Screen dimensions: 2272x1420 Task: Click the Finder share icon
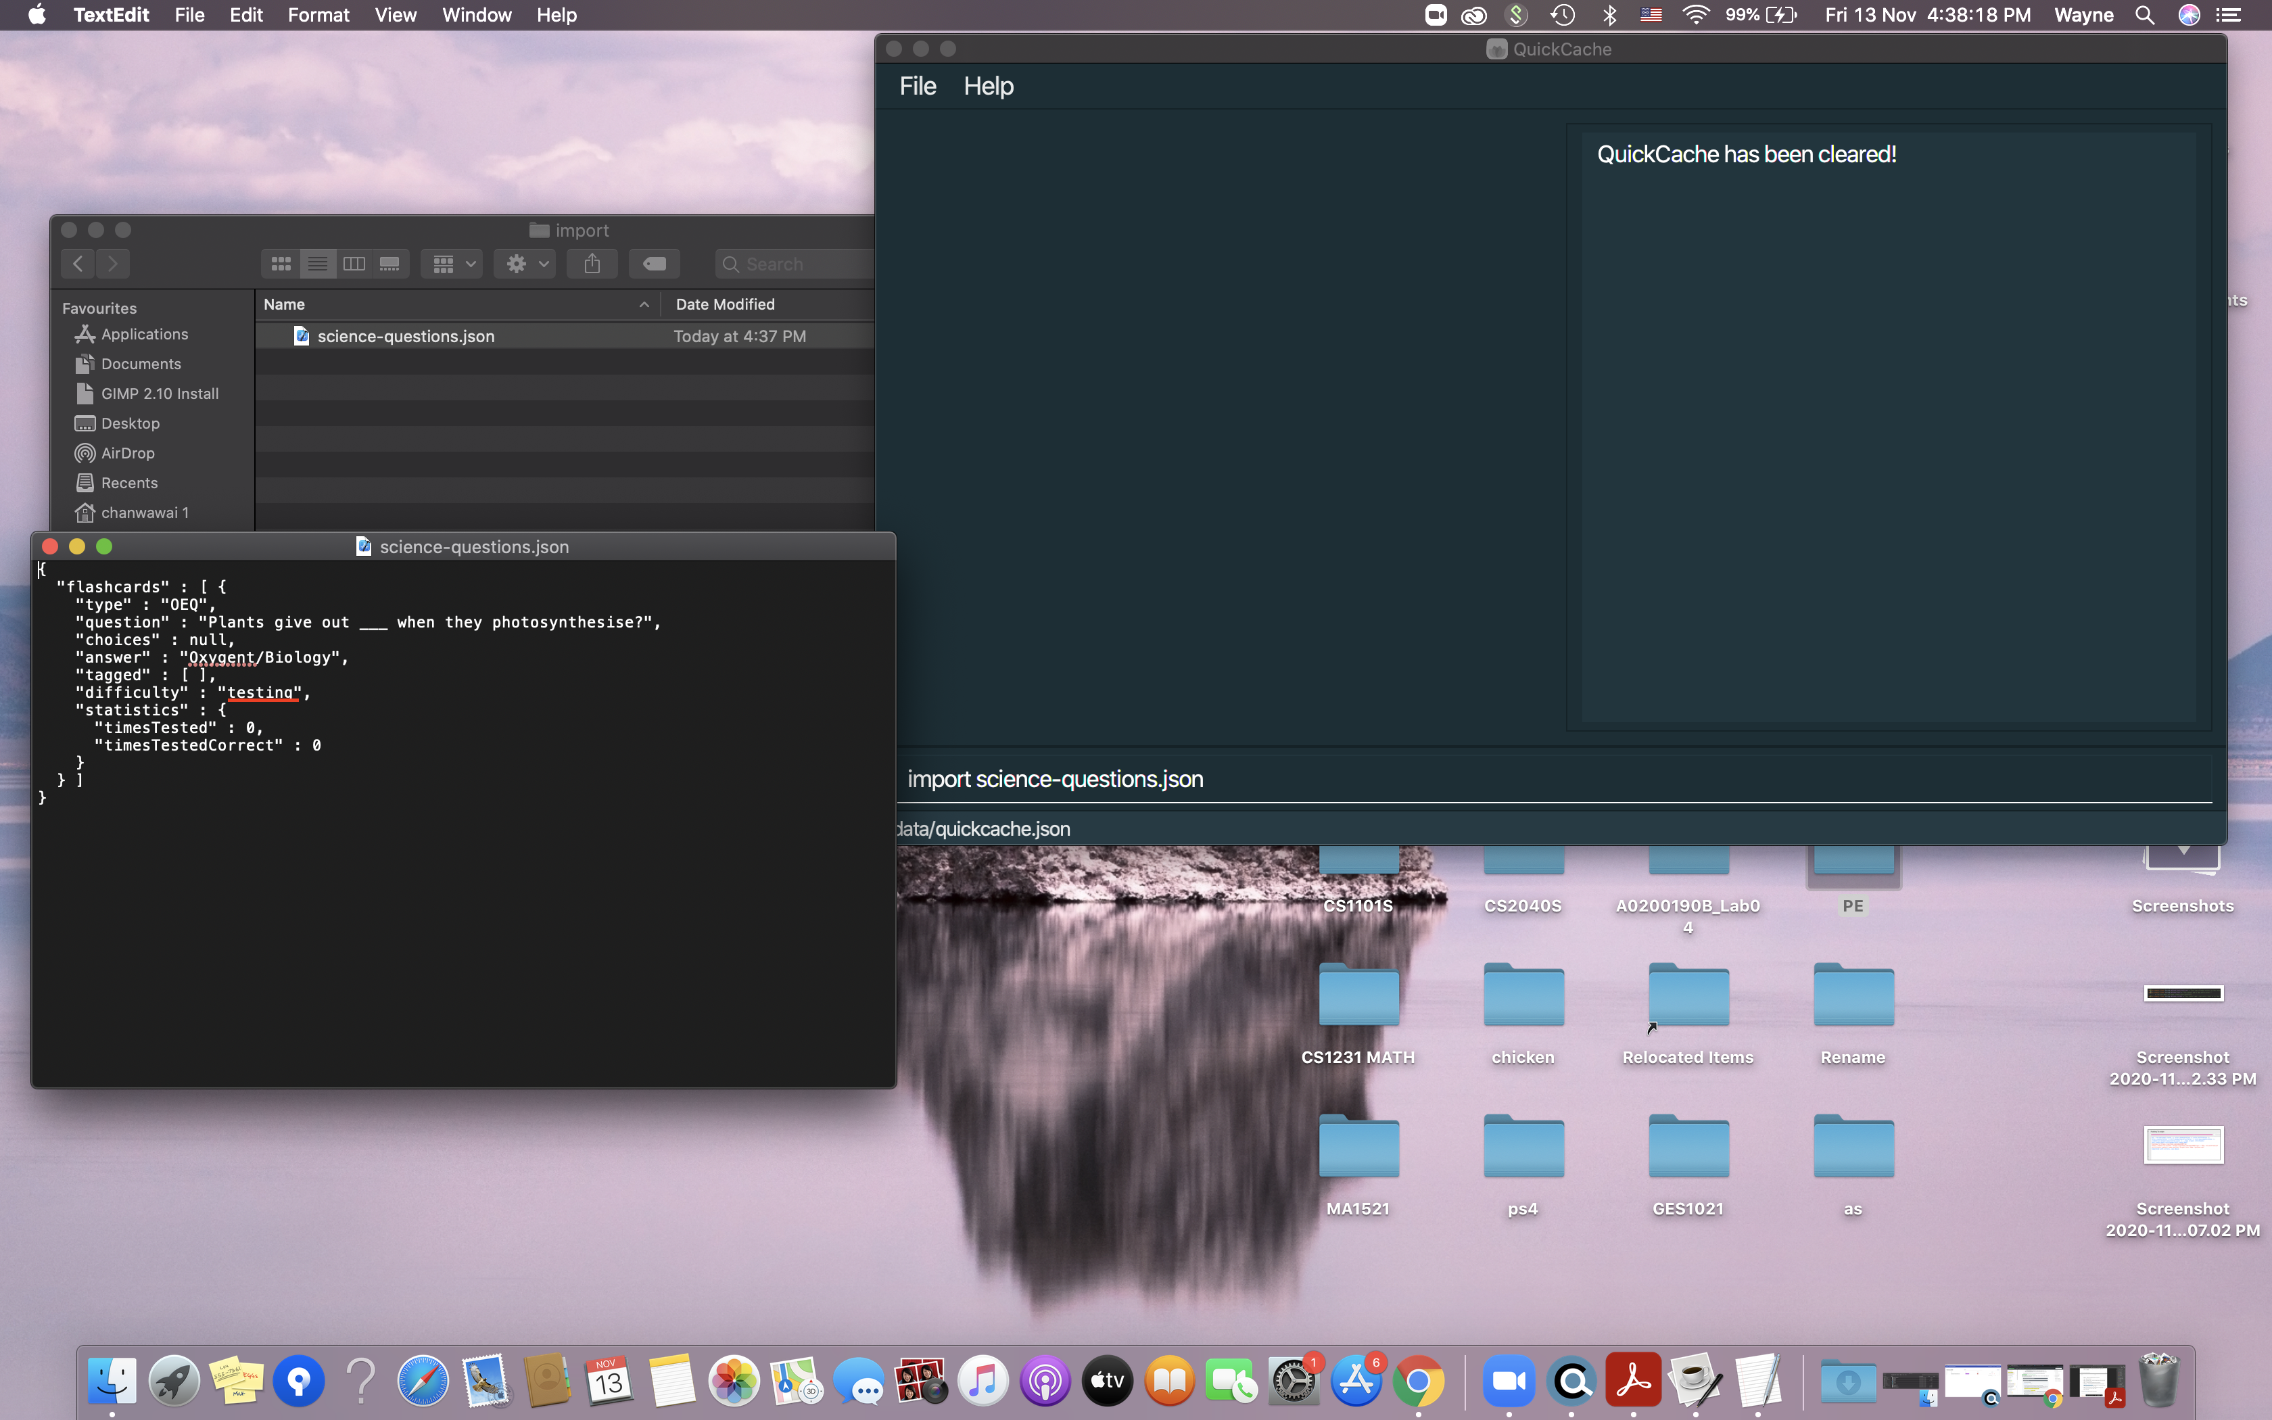click(x=592, y=264)
